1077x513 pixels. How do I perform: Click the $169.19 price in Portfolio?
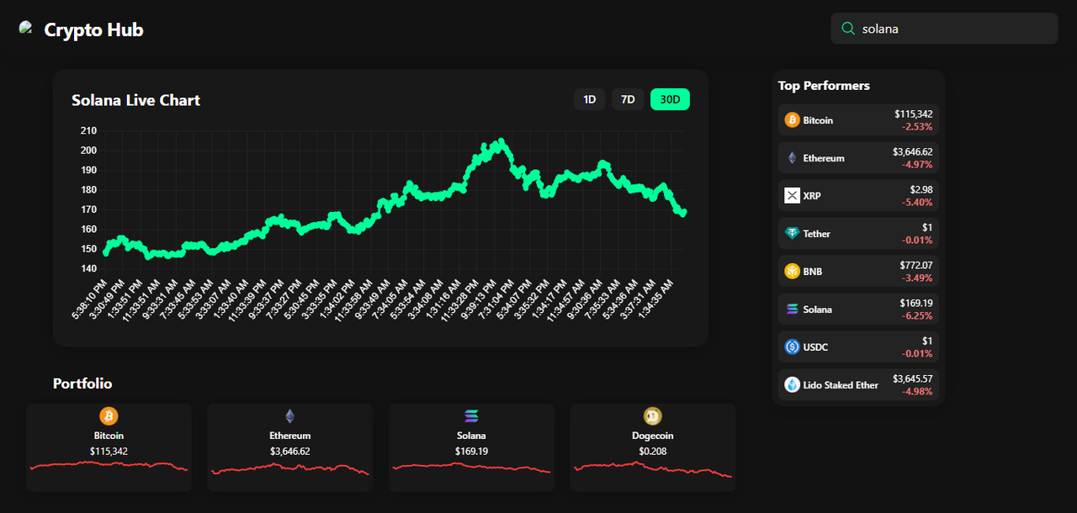pyautogui.click(x=471, y=451)
